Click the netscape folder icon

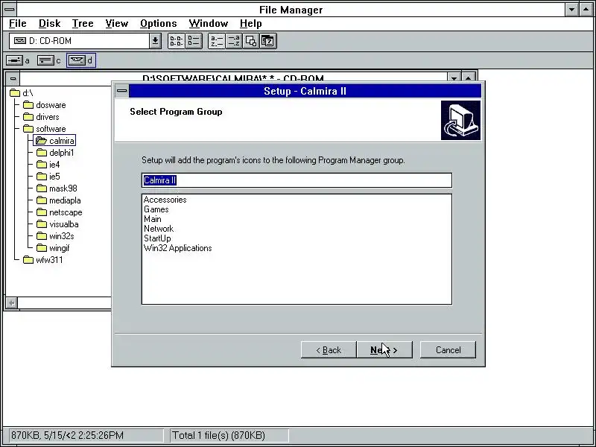point(42,212)
